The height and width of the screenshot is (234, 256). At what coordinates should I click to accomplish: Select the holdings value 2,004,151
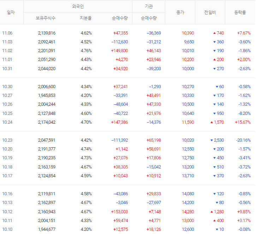pyautogui.click(x=47, y=220)
